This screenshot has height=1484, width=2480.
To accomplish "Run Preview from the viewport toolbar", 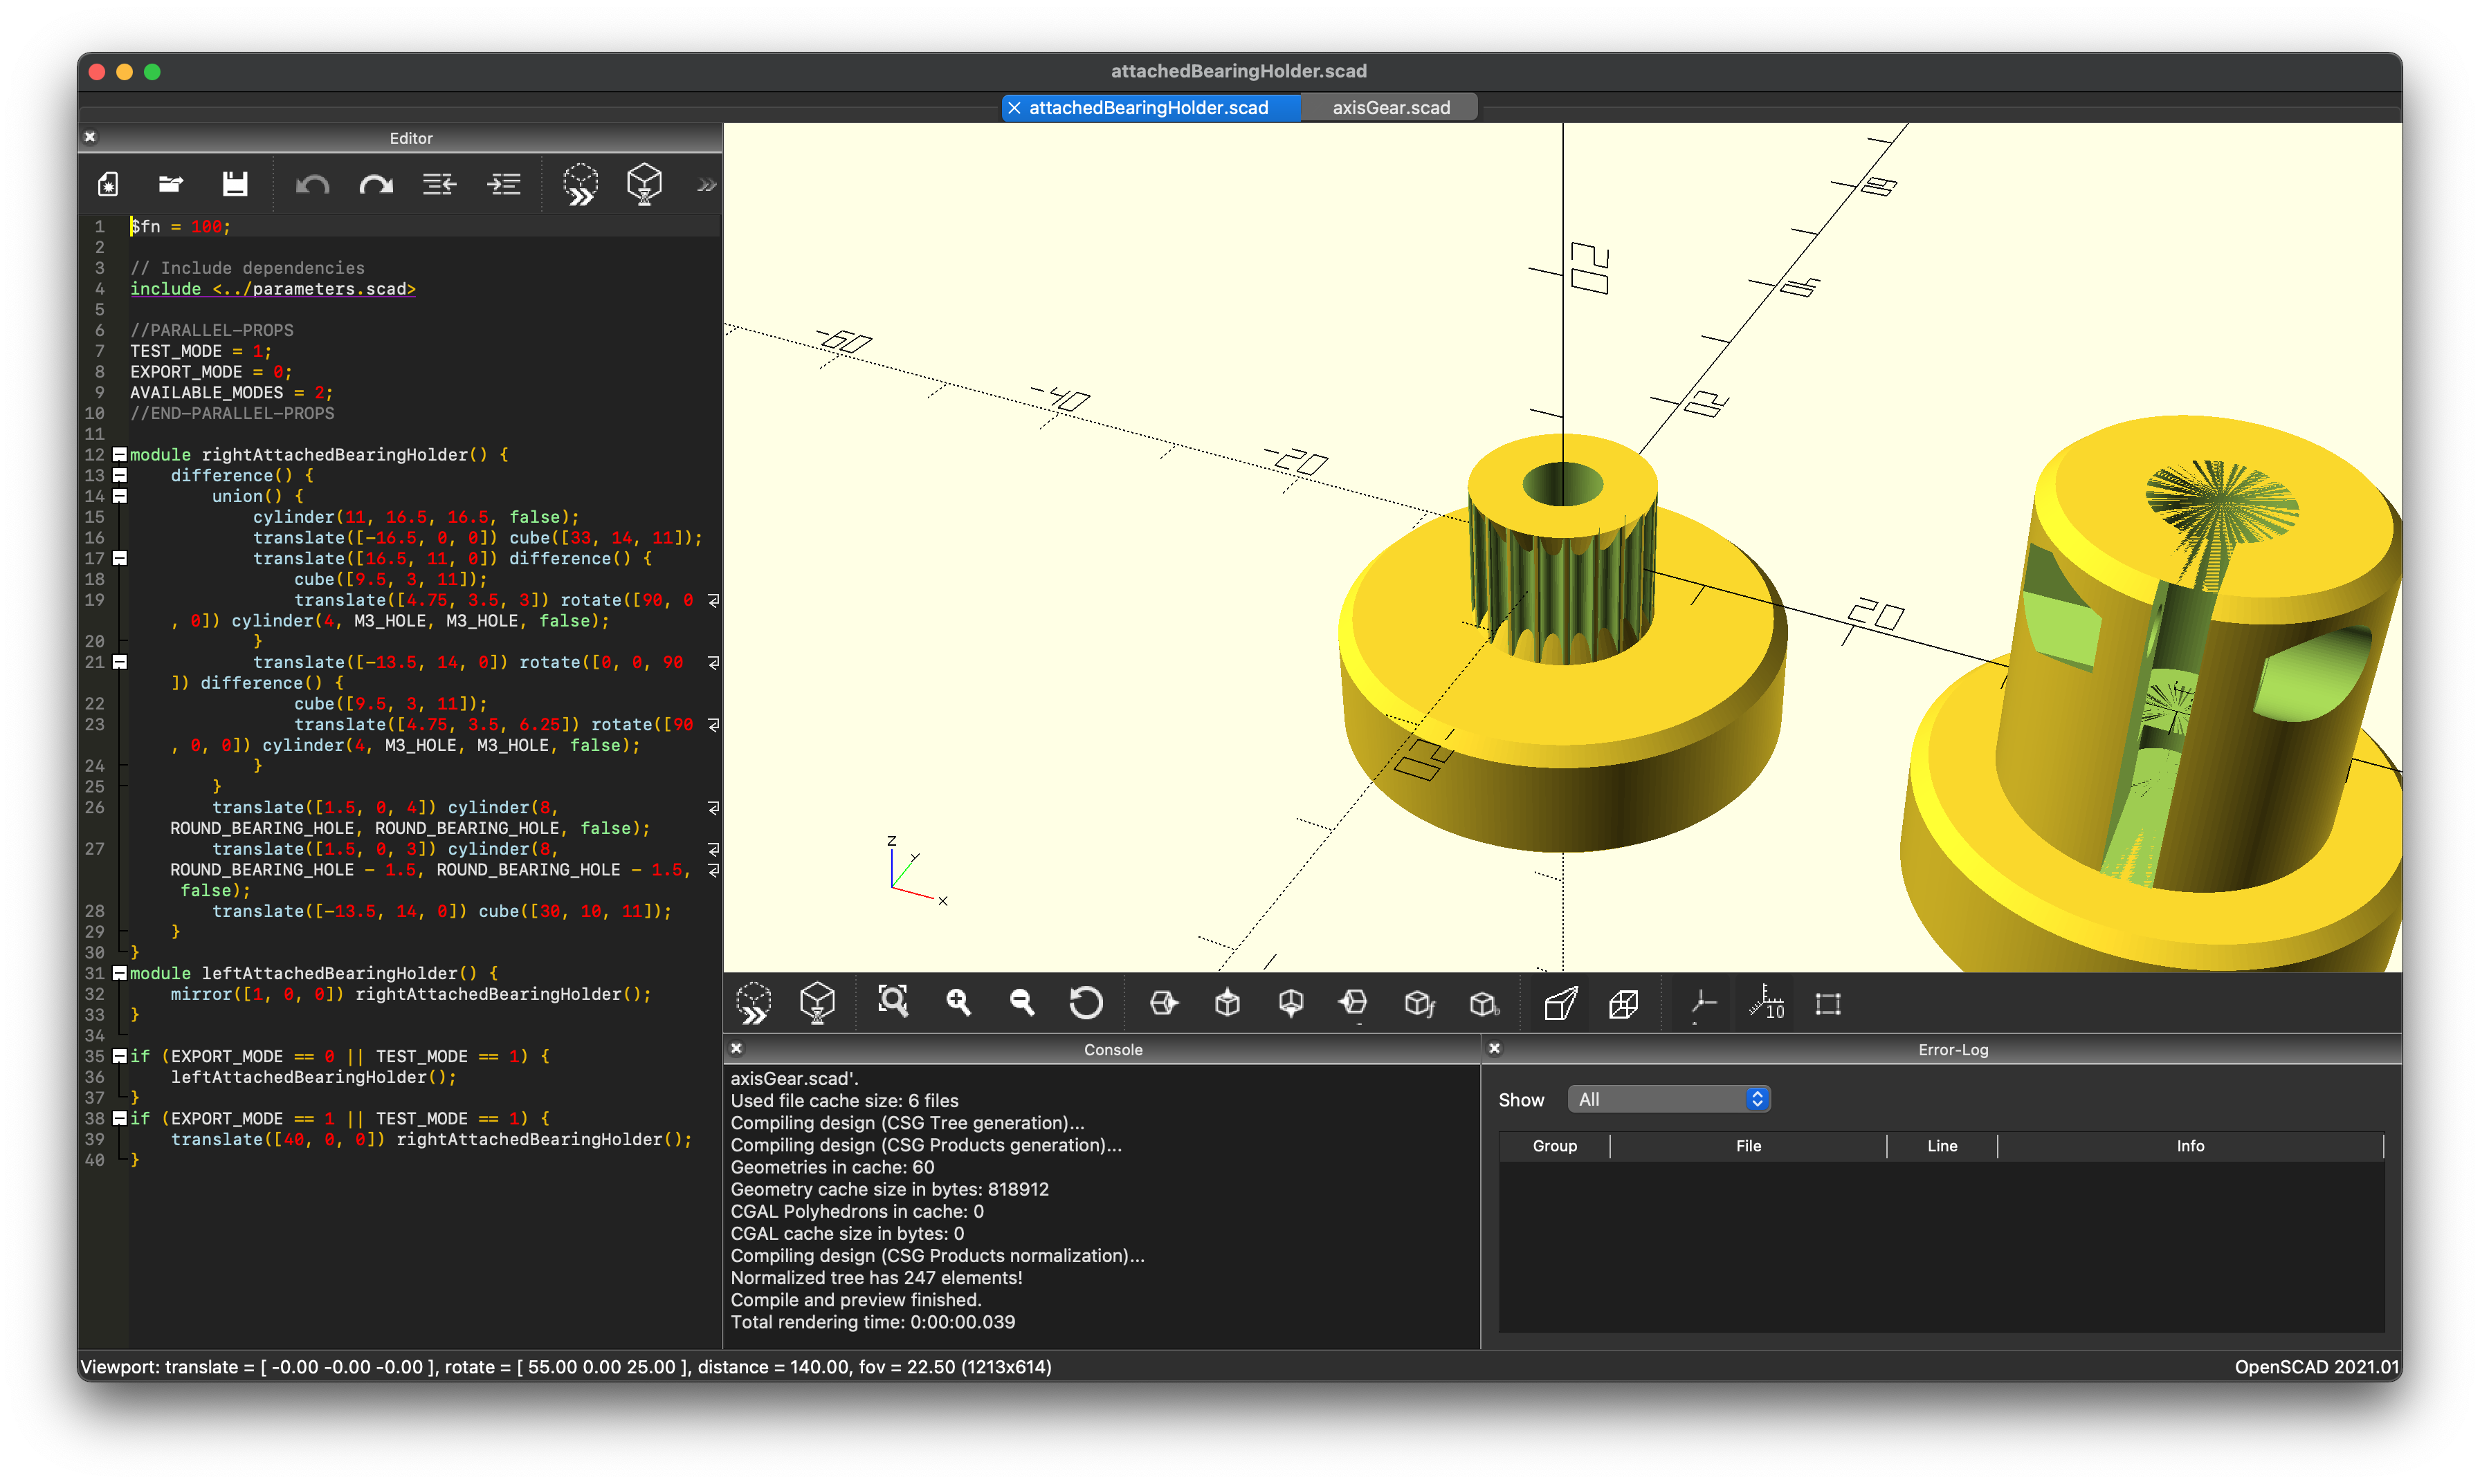I will [754, 1003].
